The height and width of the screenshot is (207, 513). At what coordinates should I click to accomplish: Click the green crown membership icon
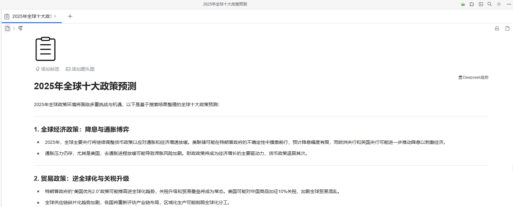point(463,4)
